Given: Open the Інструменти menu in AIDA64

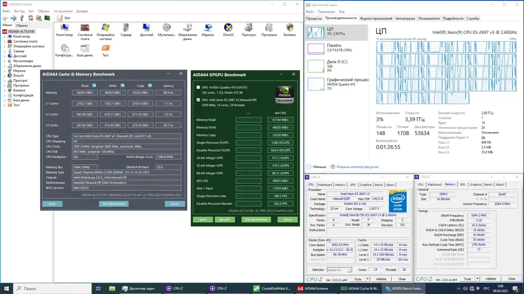Looking at the screenshot, I should (x=63, y=11).
